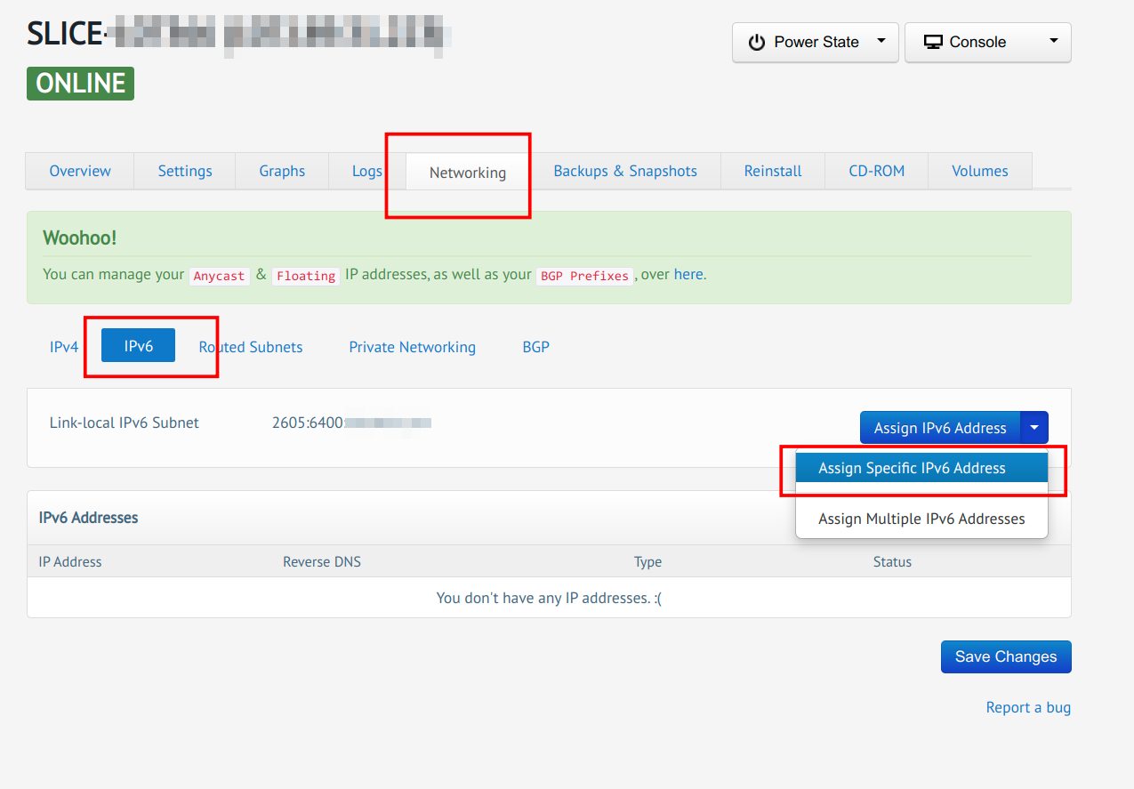Click the monitor icon in Console button
Viewport: 1134px width, 789px height.
(933, 43)
